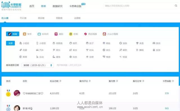Filter by 情感 category

(107, 57)
